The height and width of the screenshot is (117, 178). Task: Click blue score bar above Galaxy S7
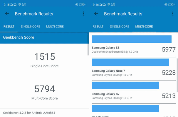click(x=125, y=85)
